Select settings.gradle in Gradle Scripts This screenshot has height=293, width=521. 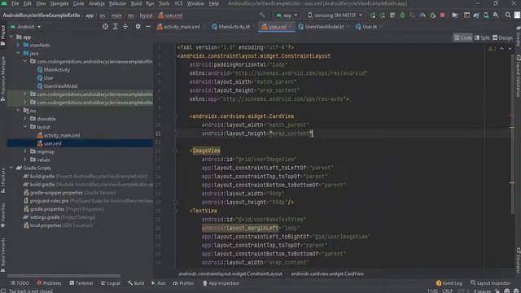click(59, 217)
